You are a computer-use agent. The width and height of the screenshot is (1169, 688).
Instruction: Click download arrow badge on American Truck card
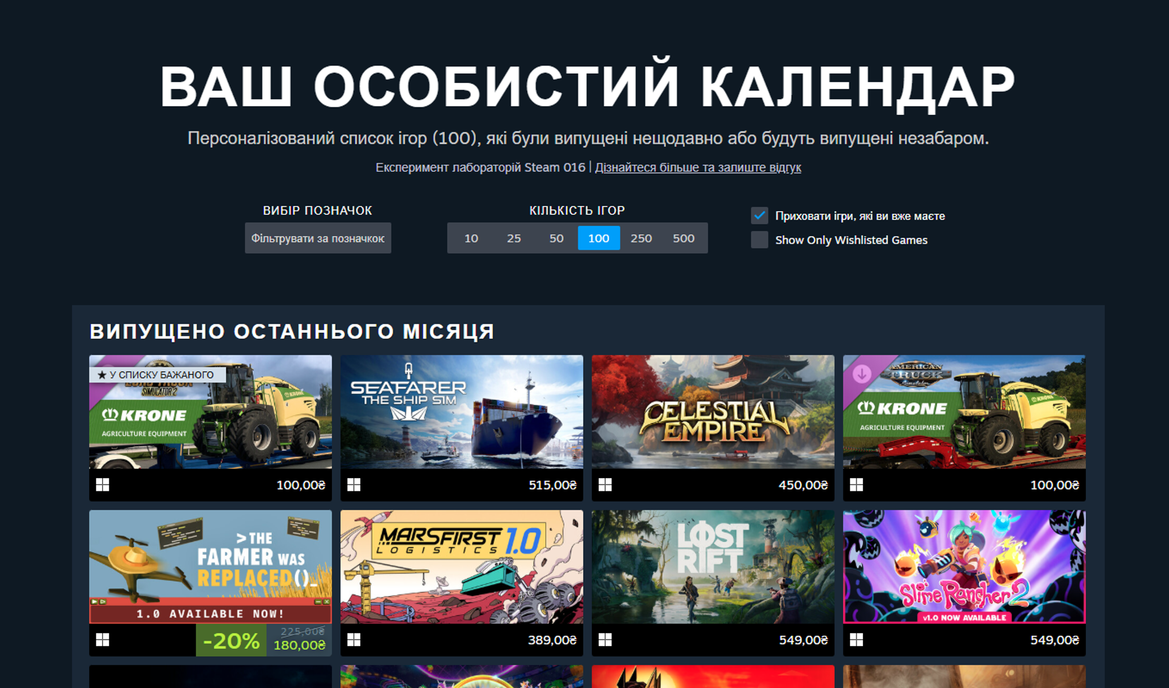tap(862, 374)
